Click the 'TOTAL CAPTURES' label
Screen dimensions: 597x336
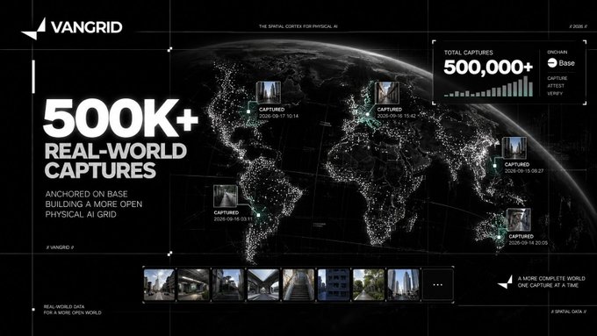click(x=468, y=53)
